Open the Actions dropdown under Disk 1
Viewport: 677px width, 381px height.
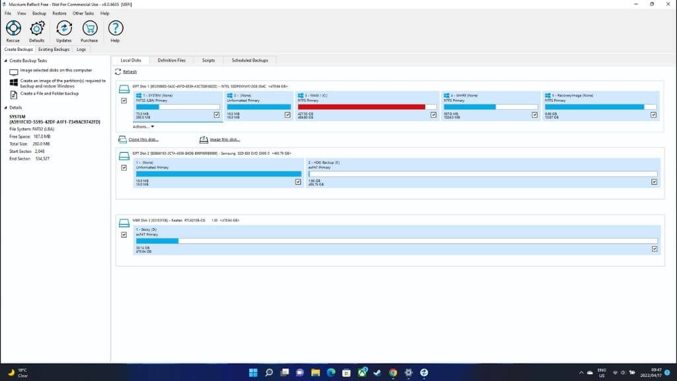pos(143,126)
